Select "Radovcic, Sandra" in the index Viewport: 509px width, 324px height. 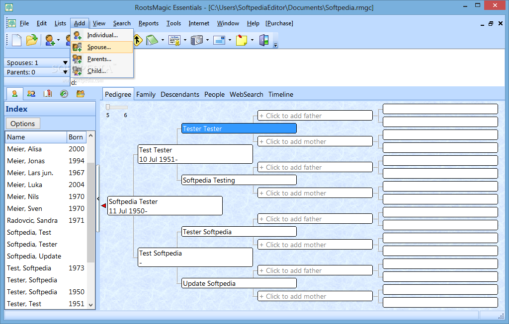coord(46,220)
